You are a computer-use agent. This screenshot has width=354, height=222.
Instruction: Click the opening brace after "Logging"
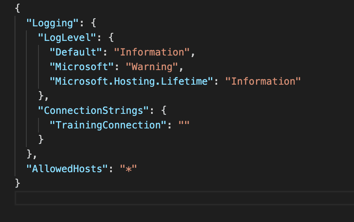(x=94, y=23)
